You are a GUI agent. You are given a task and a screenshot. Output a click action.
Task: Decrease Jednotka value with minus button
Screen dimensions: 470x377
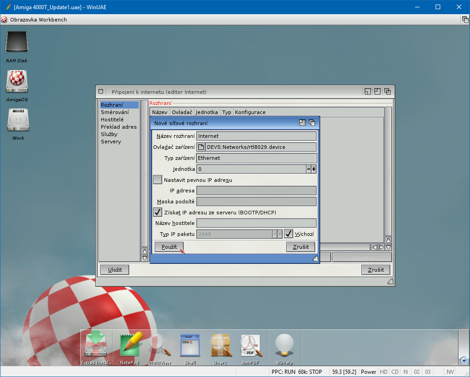coord(309,169)
